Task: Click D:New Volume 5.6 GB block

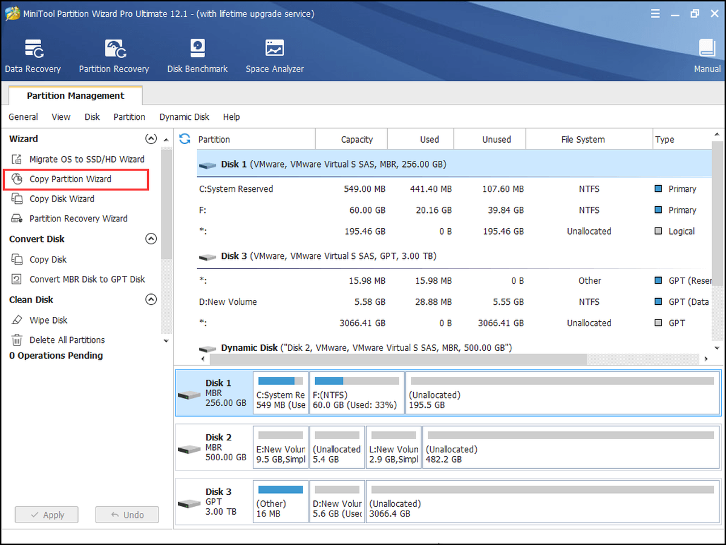Action: tap(337, 501)
